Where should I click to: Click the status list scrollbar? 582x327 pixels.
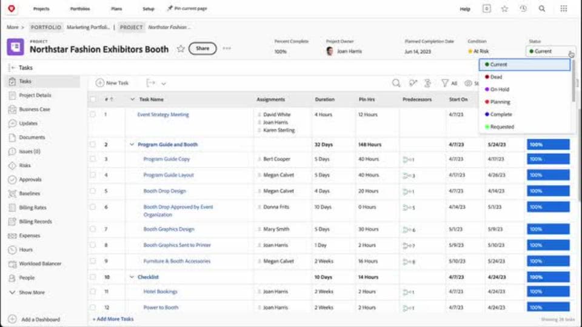click(574, 81)
